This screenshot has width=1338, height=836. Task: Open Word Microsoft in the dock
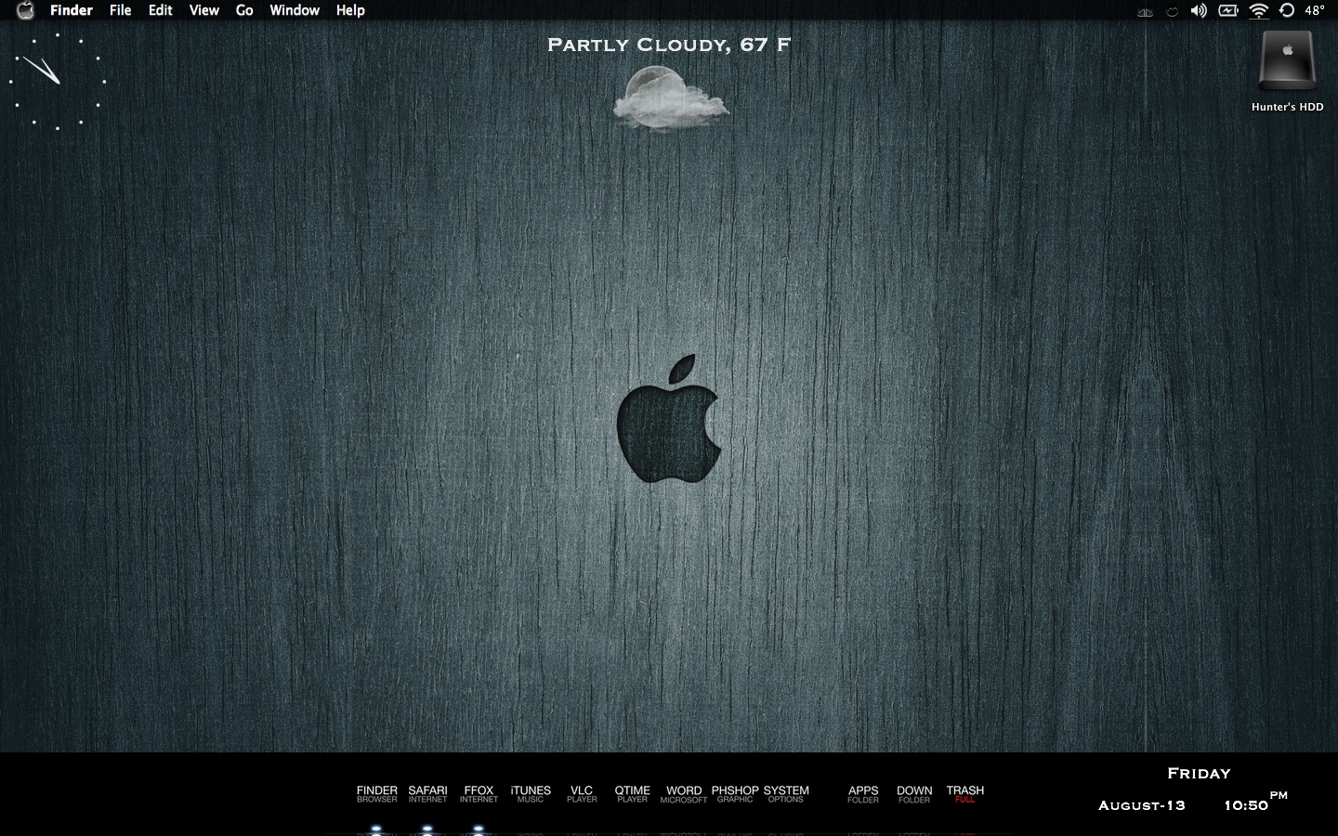click(x=684, y=793)
